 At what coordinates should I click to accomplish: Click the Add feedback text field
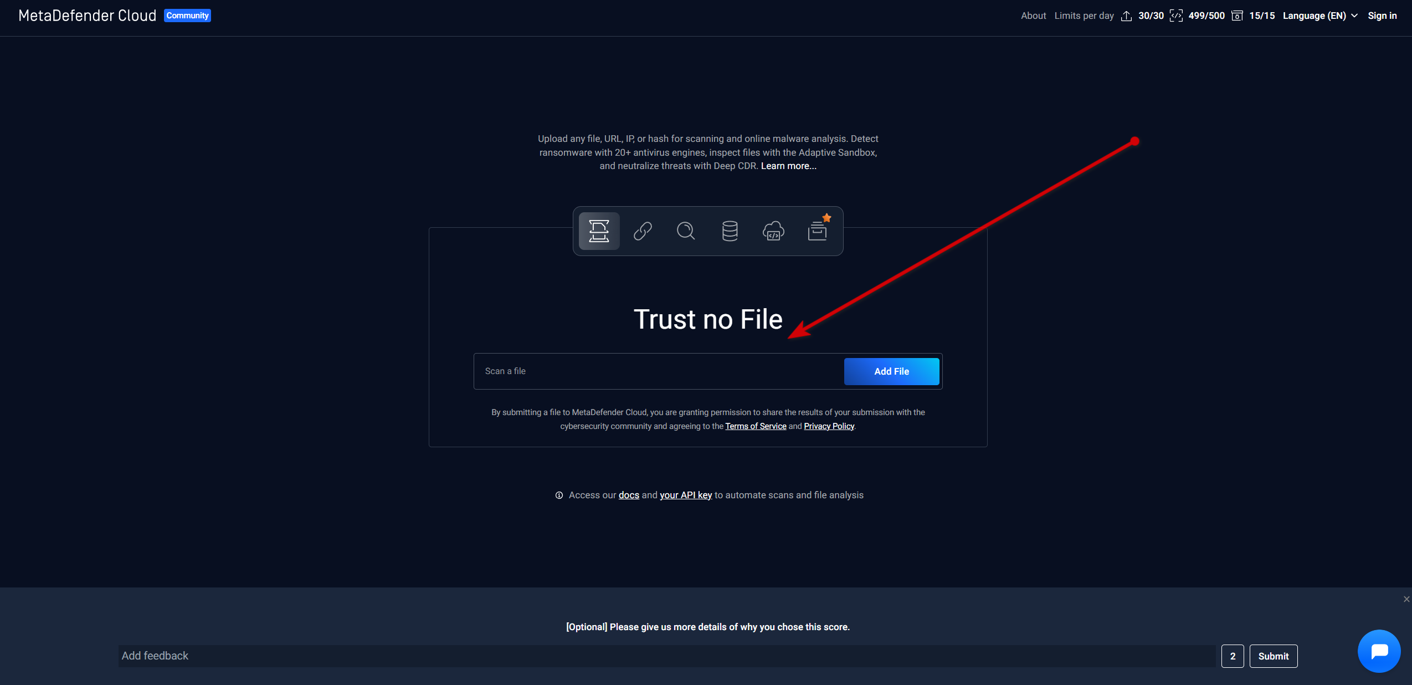pos(666,656)
